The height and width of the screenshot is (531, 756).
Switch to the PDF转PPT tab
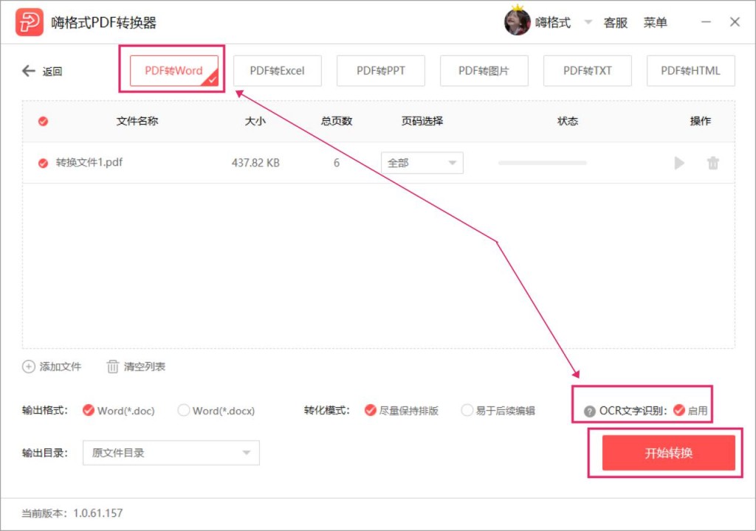pos(381,71)
